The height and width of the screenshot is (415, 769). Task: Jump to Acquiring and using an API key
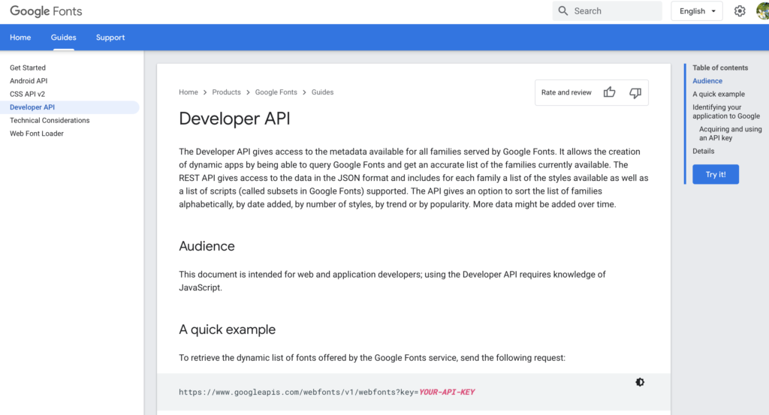(730, 134)
